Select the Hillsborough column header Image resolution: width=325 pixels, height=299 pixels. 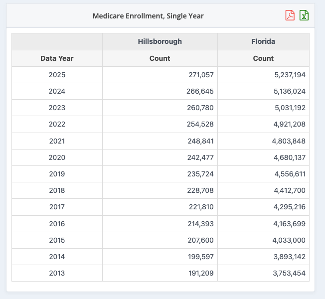tap(160, 41)
